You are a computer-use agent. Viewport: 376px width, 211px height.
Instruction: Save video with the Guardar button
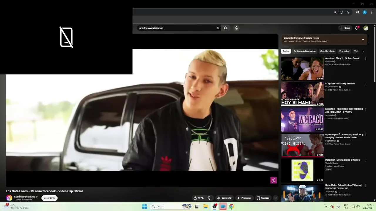[x=263, y=198]
